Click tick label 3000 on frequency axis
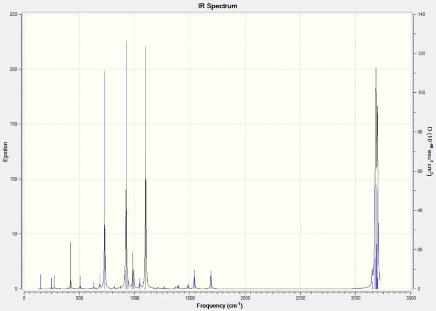Image resolution: width=436 pixels, height=311 pixels. pyautogui.click(x=356, y=298)
